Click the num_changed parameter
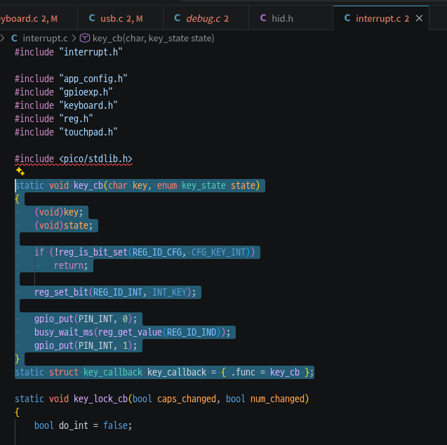The image size is (447, 445). pos(277,399)
